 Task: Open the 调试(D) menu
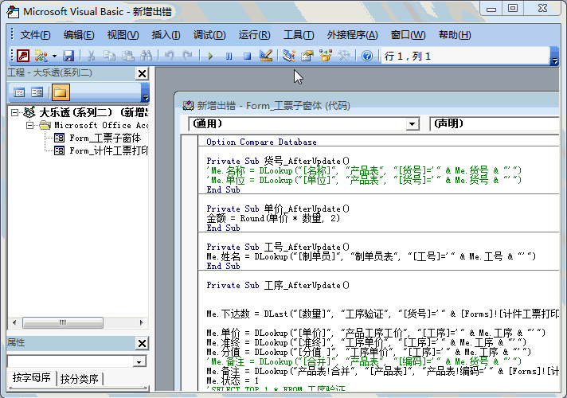209,35
